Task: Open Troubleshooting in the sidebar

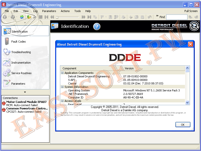Action: click(25, 52)
